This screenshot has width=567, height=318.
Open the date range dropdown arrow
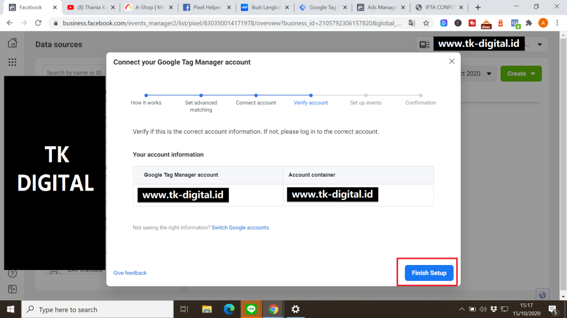pyautogui.click(x=489, y=73)
